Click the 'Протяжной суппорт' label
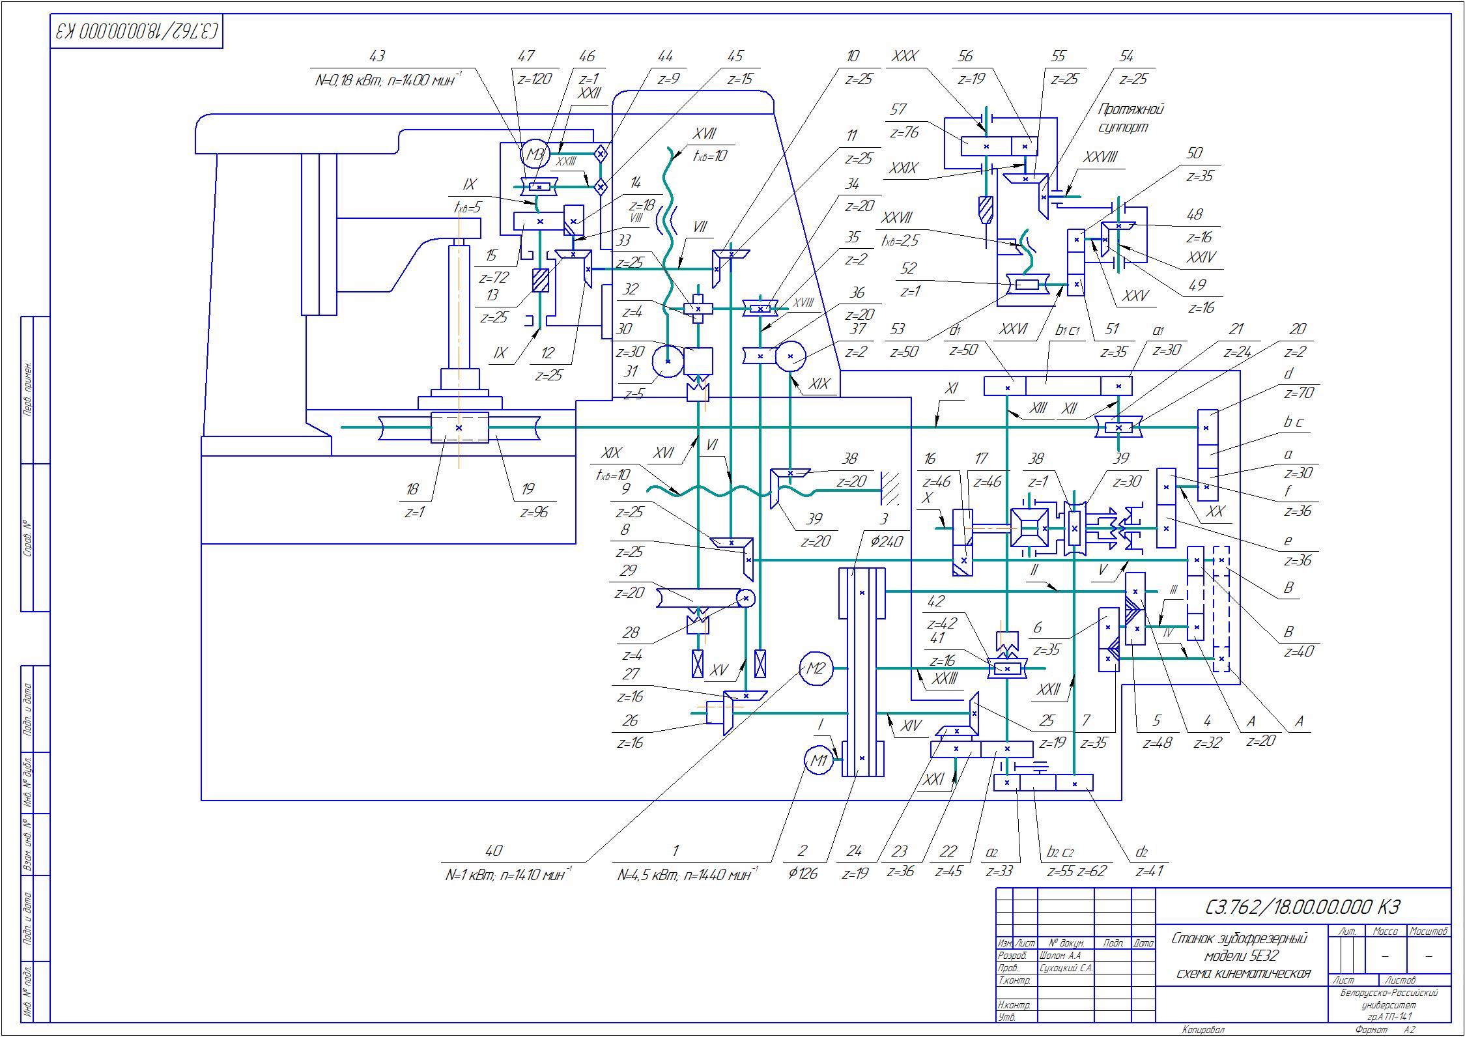Viewport: 1465px width, 1037px height. point(1131,118)
